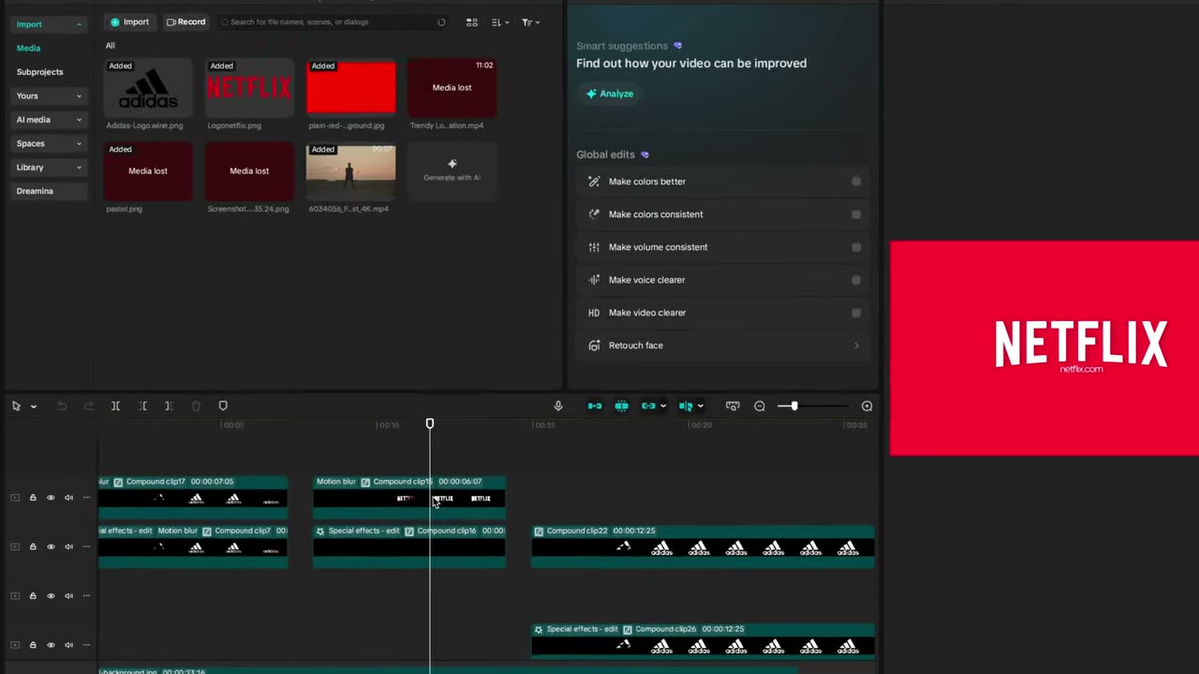Open linkage options dropdown arrow
The image size is (1199, 674).
coord(663,406)
